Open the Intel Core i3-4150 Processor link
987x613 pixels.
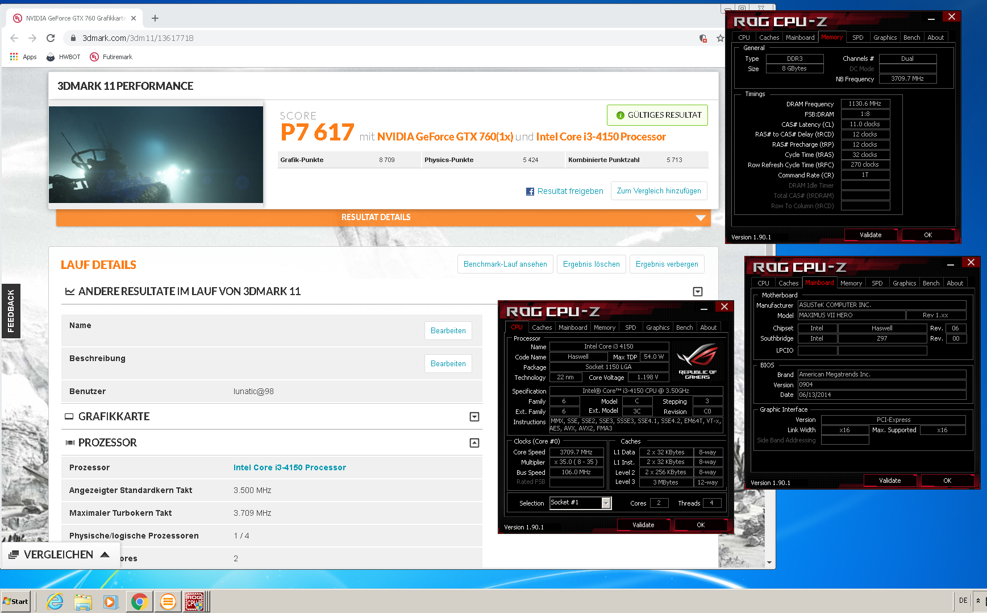tap(289, 467)
